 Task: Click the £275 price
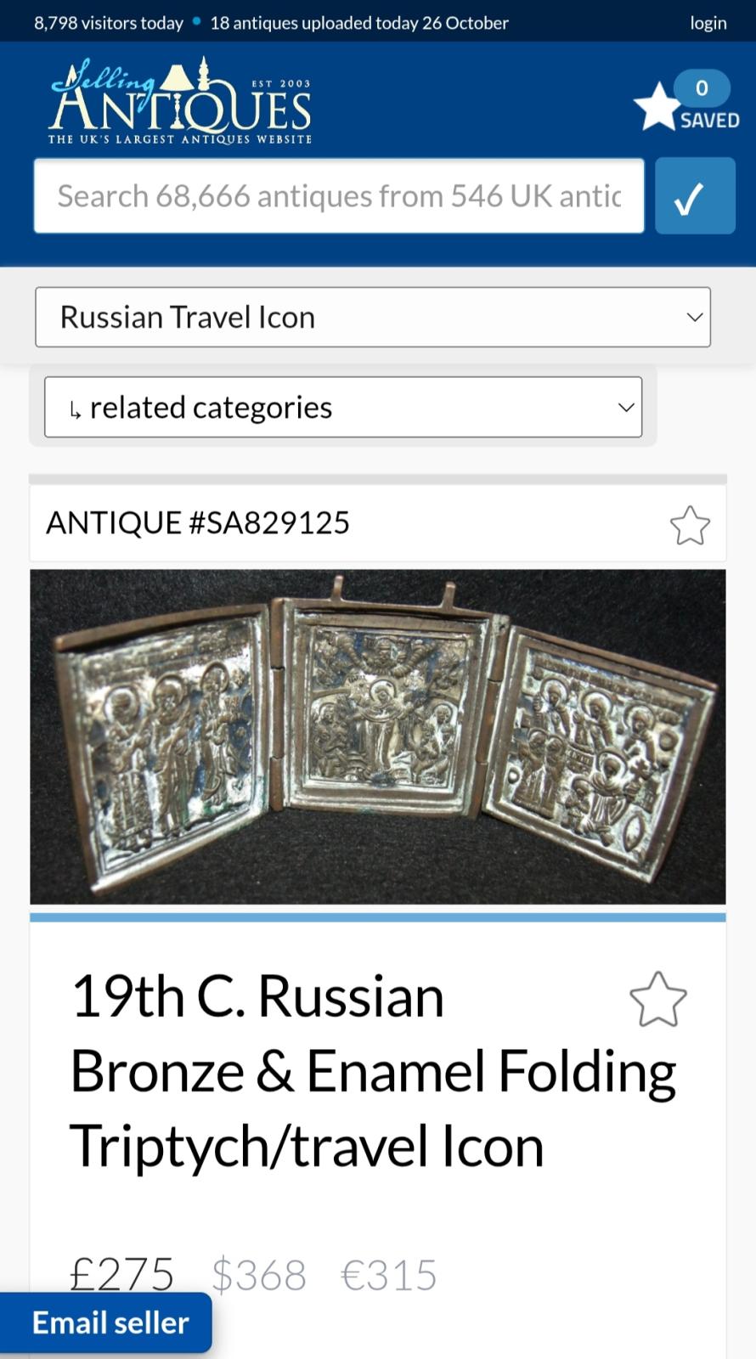[x=121, y=1275]
